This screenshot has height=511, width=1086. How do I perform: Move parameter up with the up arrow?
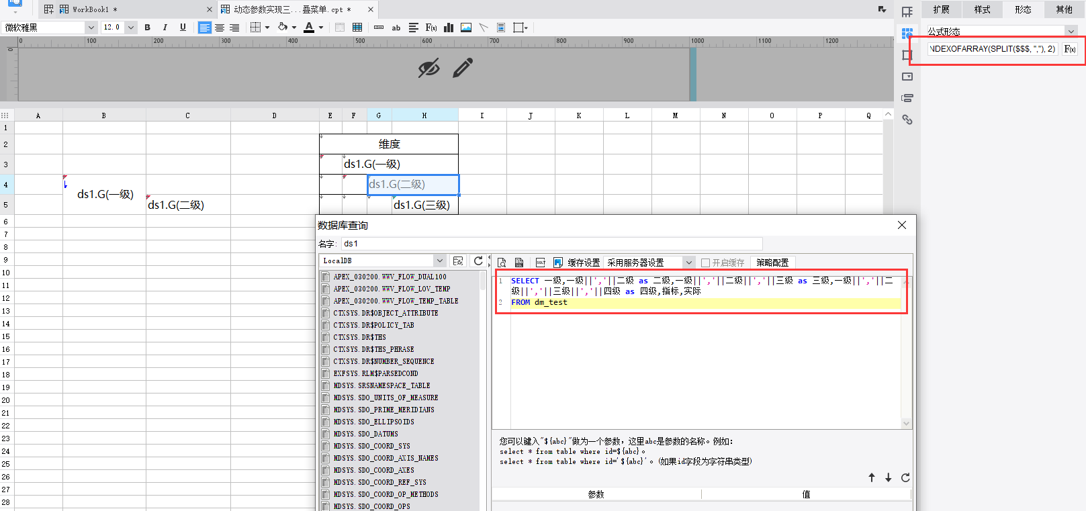click(872, 477)
